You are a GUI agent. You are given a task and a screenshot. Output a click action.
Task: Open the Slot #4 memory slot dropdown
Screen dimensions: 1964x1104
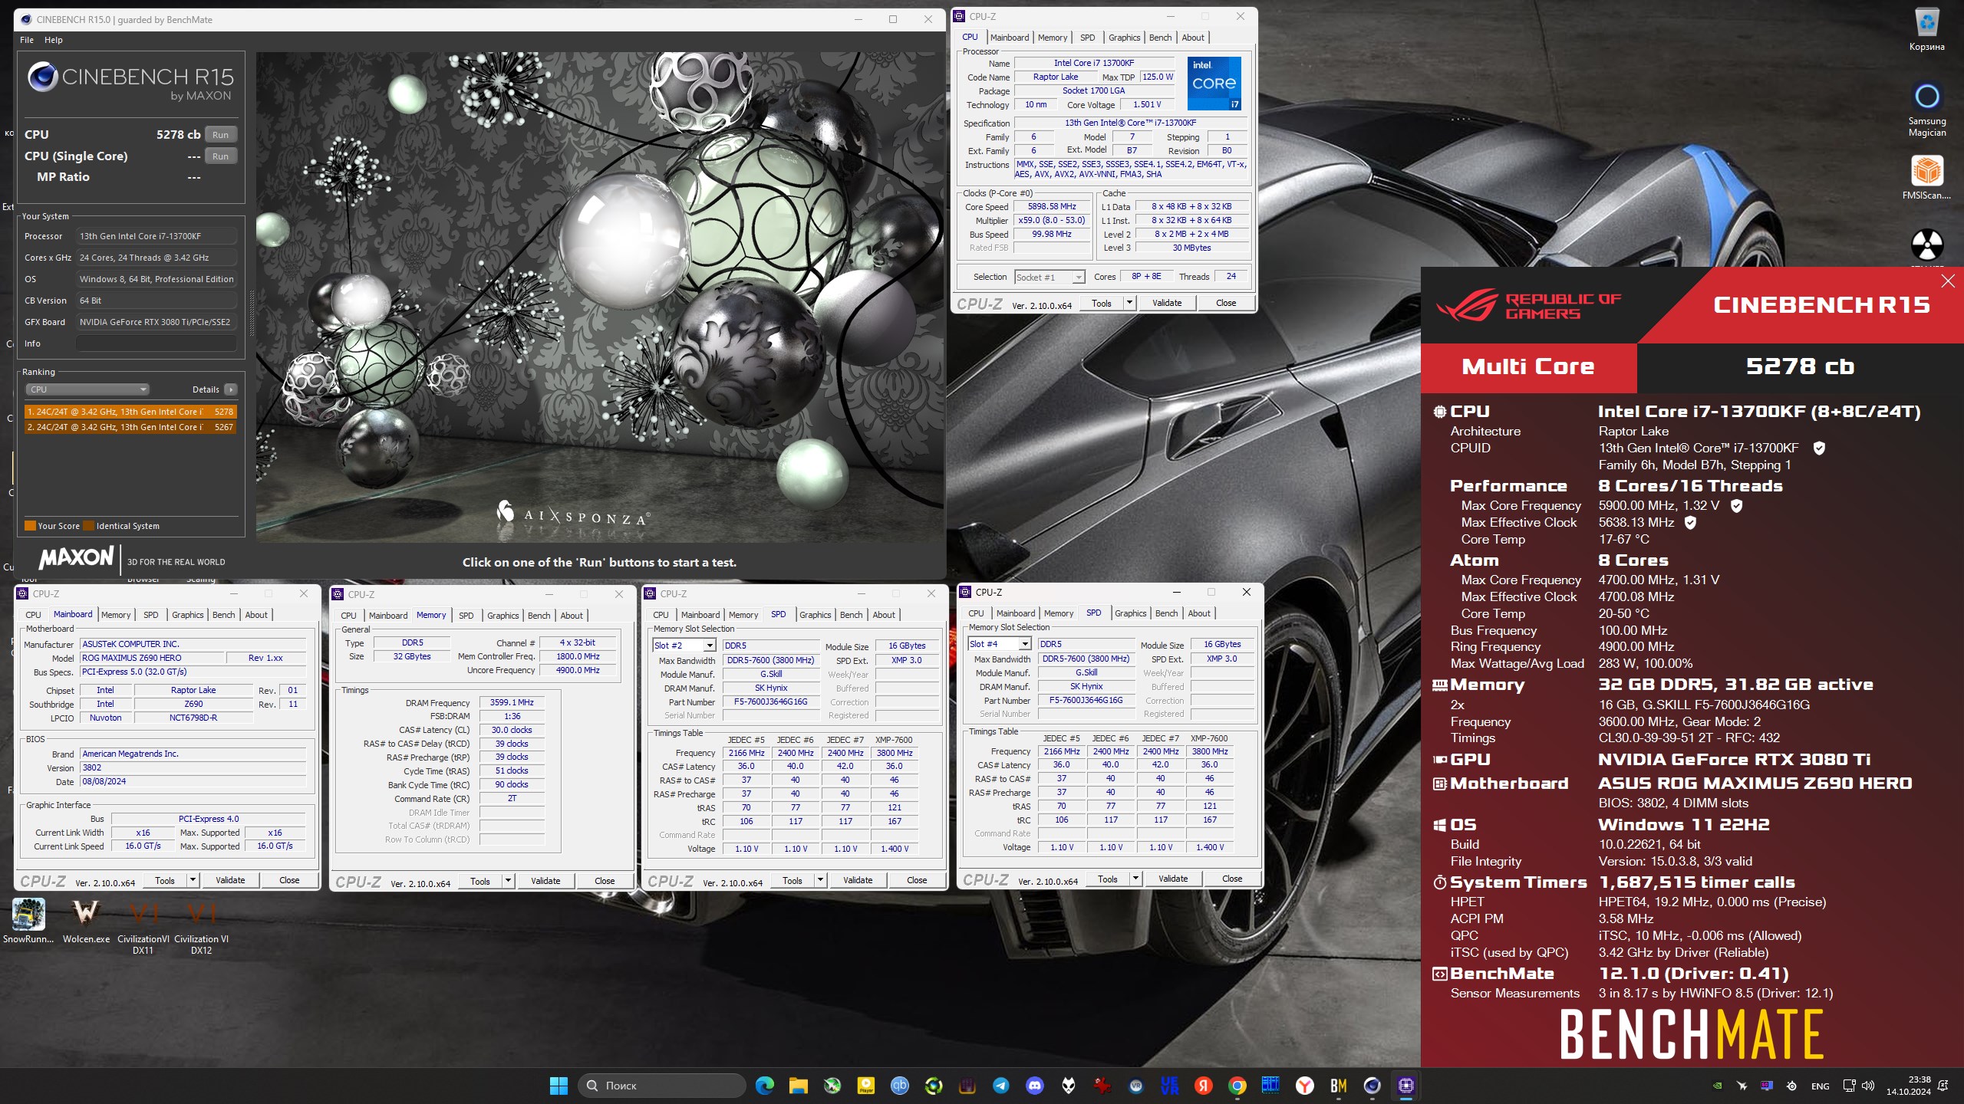coord(999,644)
